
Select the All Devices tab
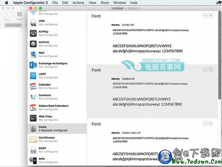coord(13,25)
